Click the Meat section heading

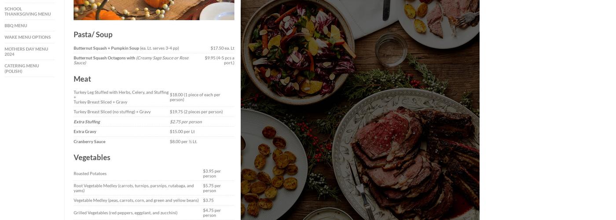[82, 79]
